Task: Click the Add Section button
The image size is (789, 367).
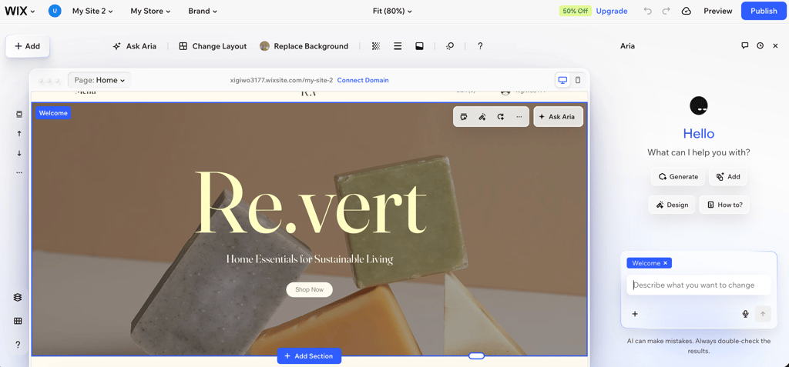Action: pyautogui.click(x=309, y=356)
